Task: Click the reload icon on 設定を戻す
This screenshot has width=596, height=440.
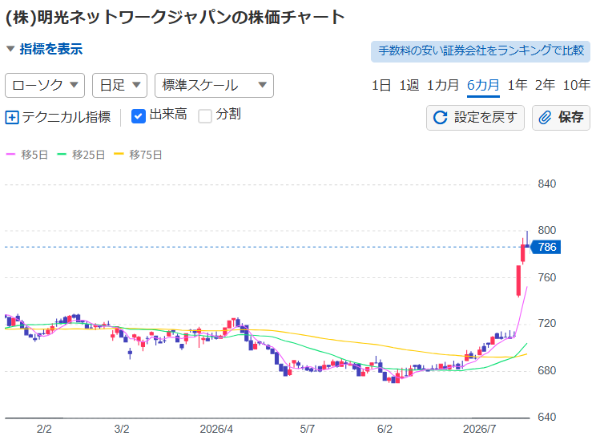Action: click(x=441, y=118)
